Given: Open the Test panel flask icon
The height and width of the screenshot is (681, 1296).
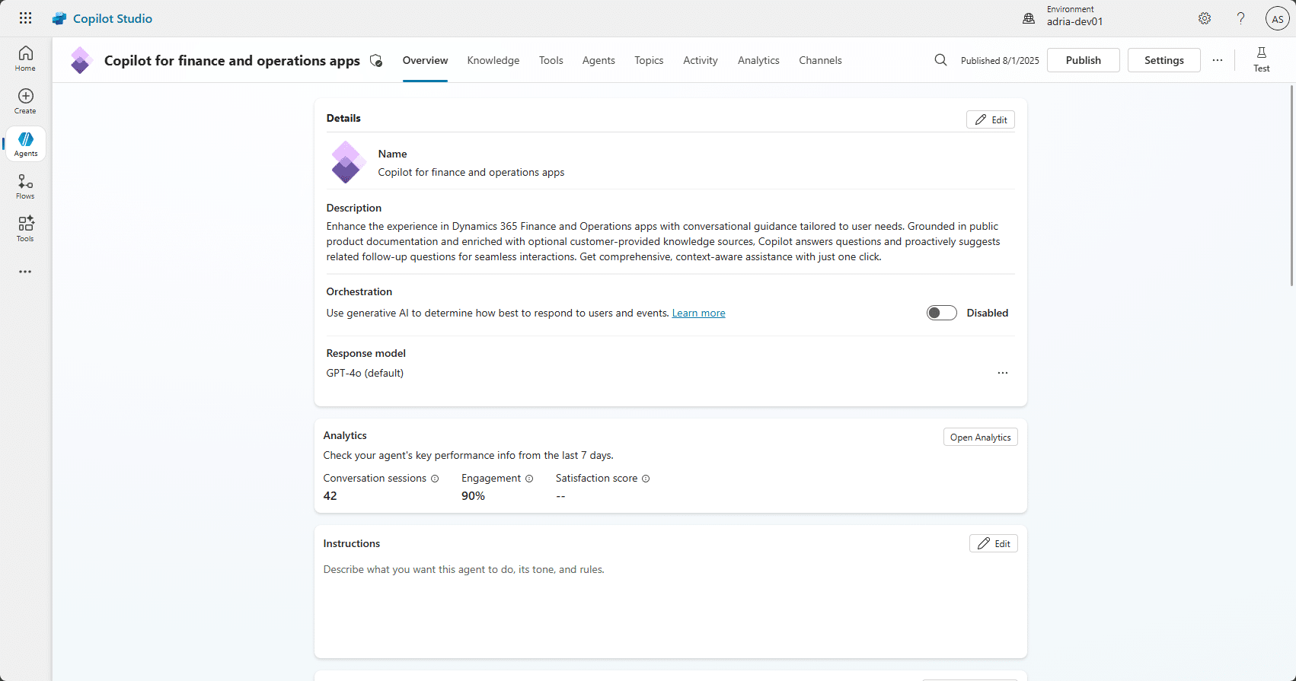Looking at the screenshot, I should click(x=1262, y=59).
